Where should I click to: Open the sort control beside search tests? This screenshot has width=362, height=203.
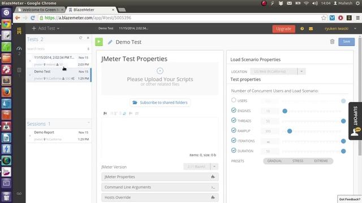pos(88,49)
